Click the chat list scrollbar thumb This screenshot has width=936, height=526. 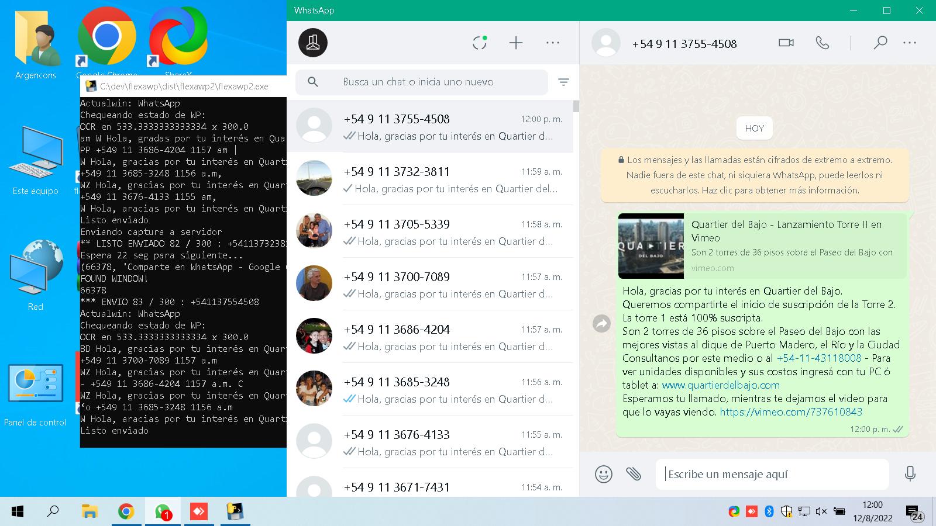pyautogui.click(x=576, y=106)
